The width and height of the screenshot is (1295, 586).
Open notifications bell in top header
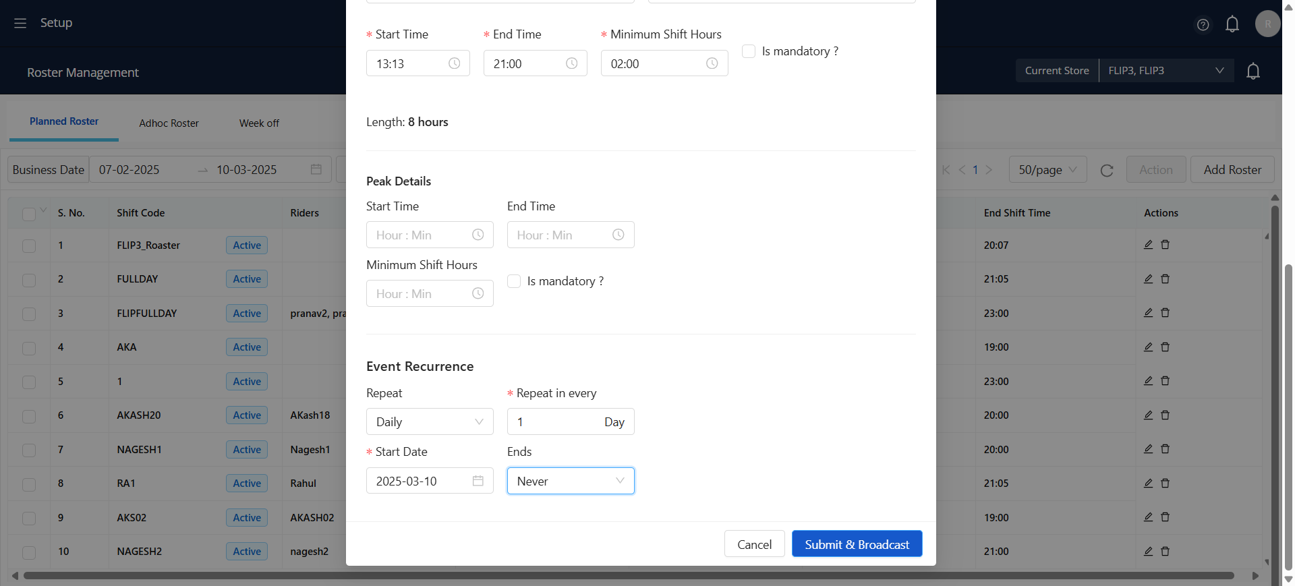1232,24
